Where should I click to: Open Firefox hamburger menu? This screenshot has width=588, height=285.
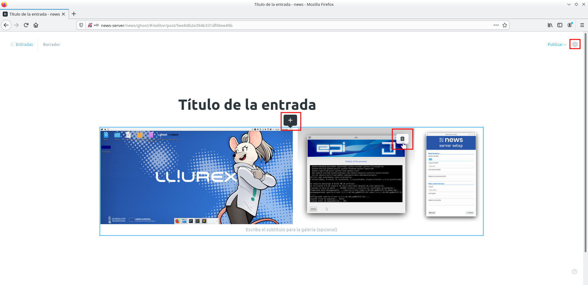click(582, 25)
